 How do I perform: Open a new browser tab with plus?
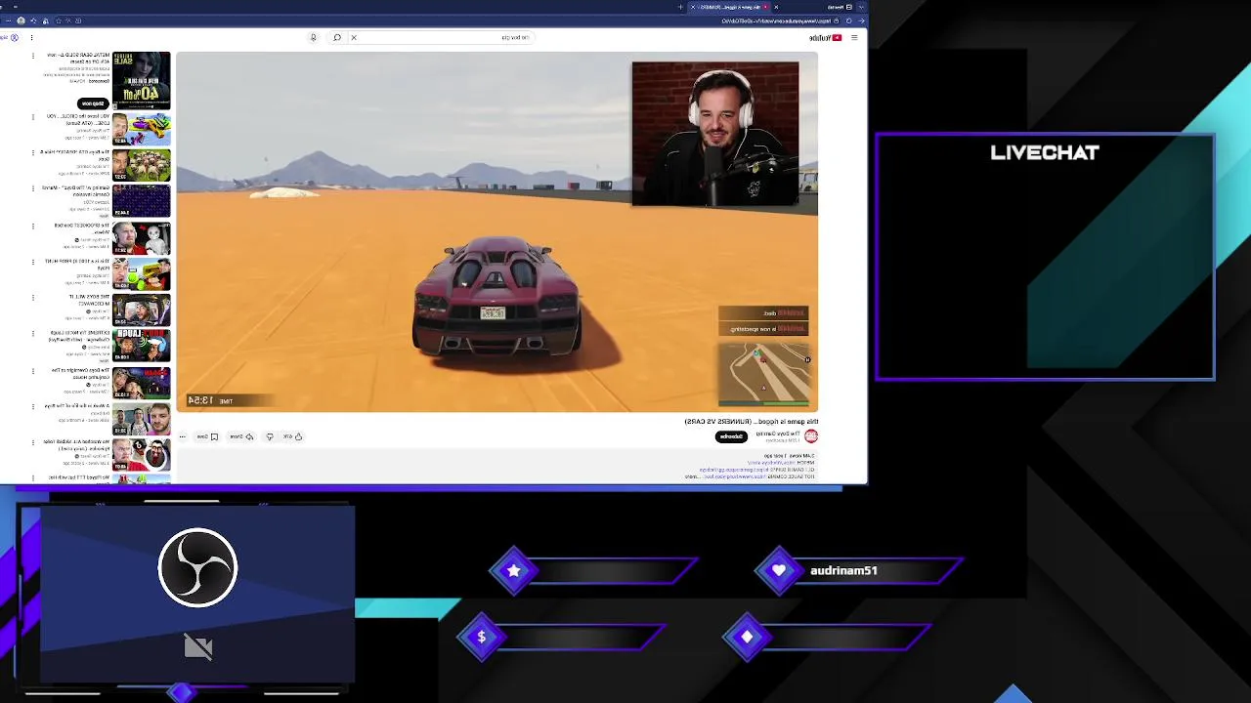point(680,7)
